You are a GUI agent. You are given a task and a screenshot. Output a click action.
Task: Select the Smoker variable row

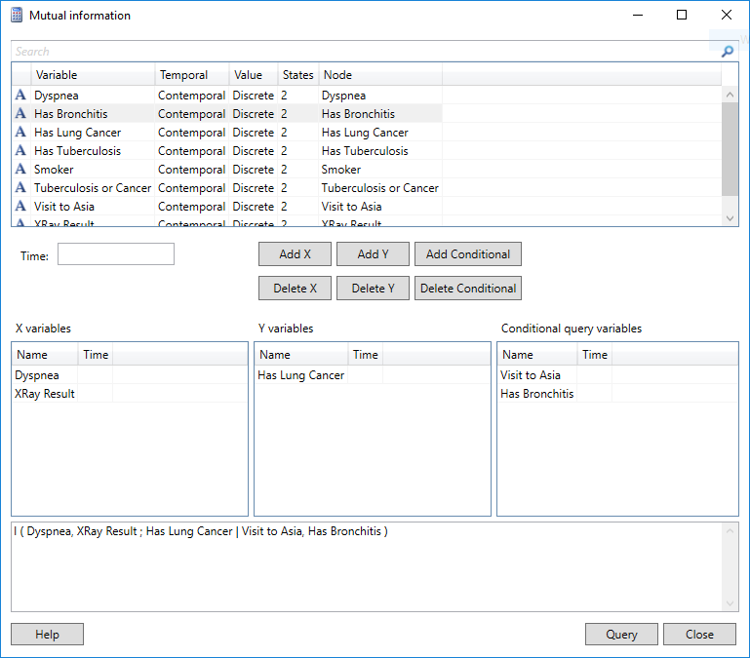[x=227, y=170]
